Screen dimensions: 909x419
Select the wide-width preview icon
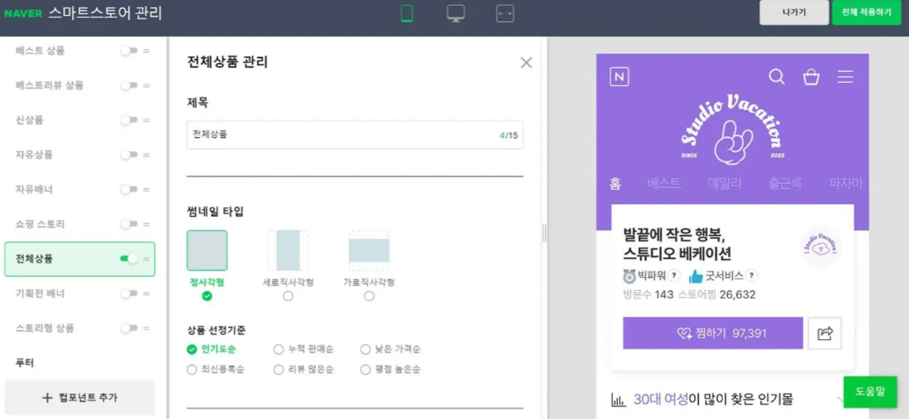click(505, 13)
